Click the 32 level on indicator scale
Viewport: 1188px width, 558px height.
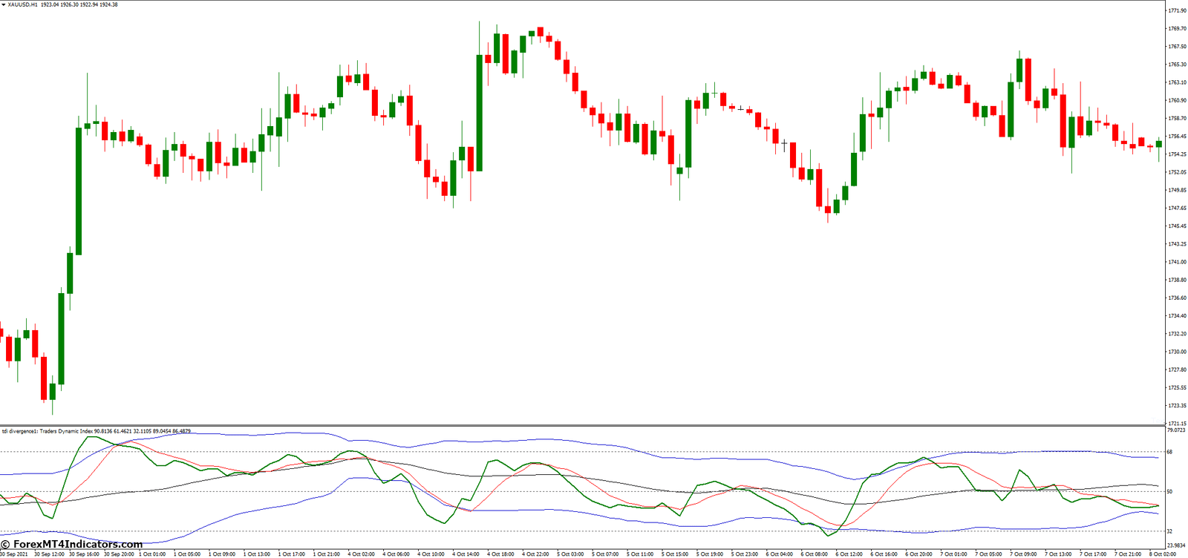click(1169, 531)
